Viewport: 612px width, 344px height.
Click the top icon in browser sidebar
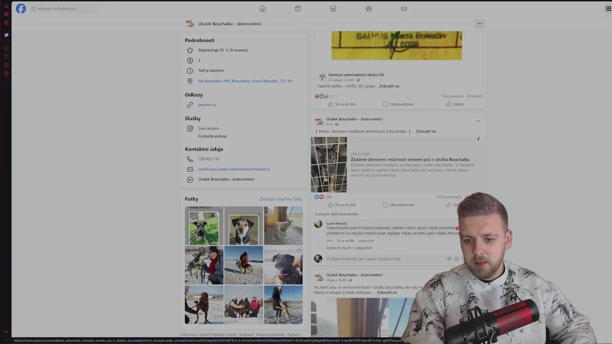coord(6,6)
